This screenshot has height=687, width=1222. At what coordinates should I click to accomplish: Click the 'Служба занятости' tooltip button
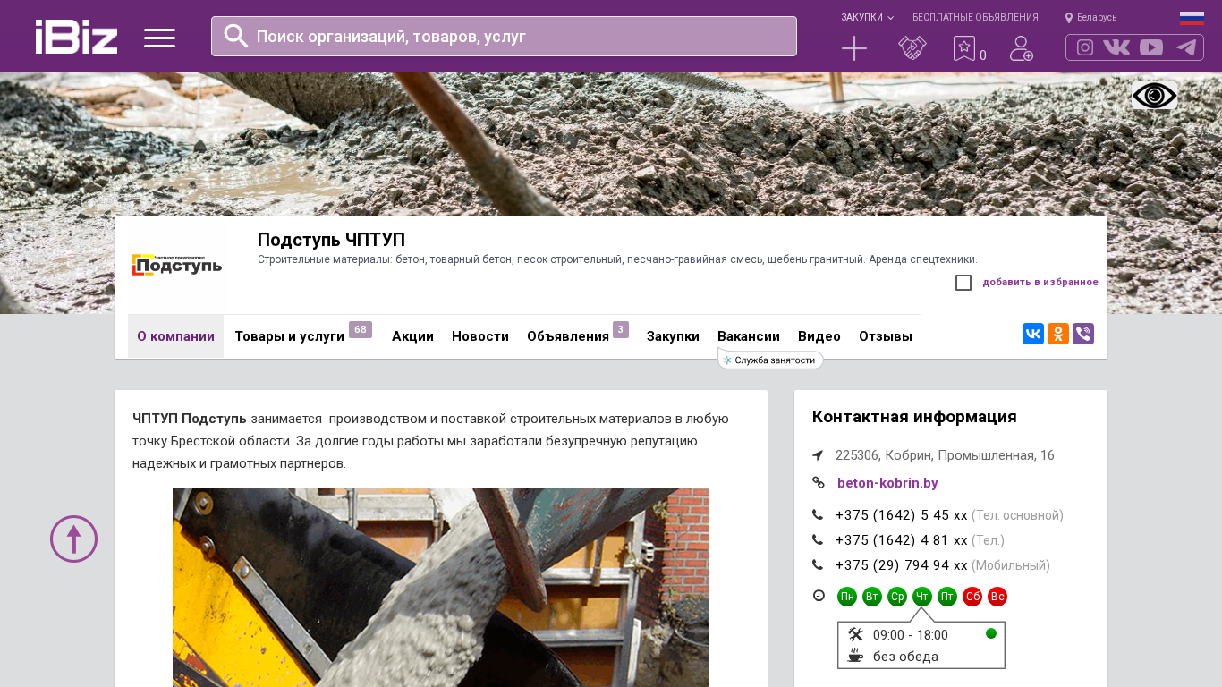click(x=770, y=360)
